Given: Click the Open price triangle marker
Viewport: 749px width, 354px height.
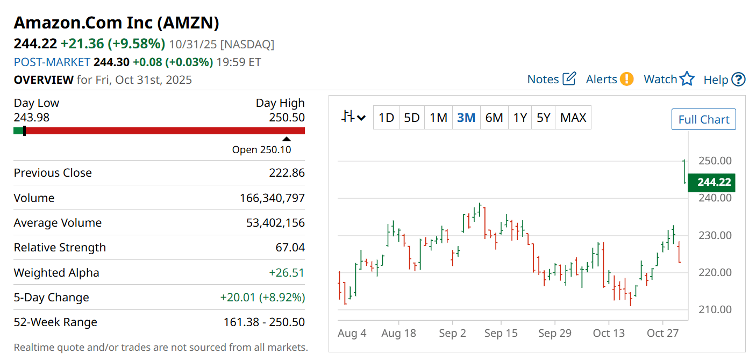Looking at the screenshot, I should (287, 140).
